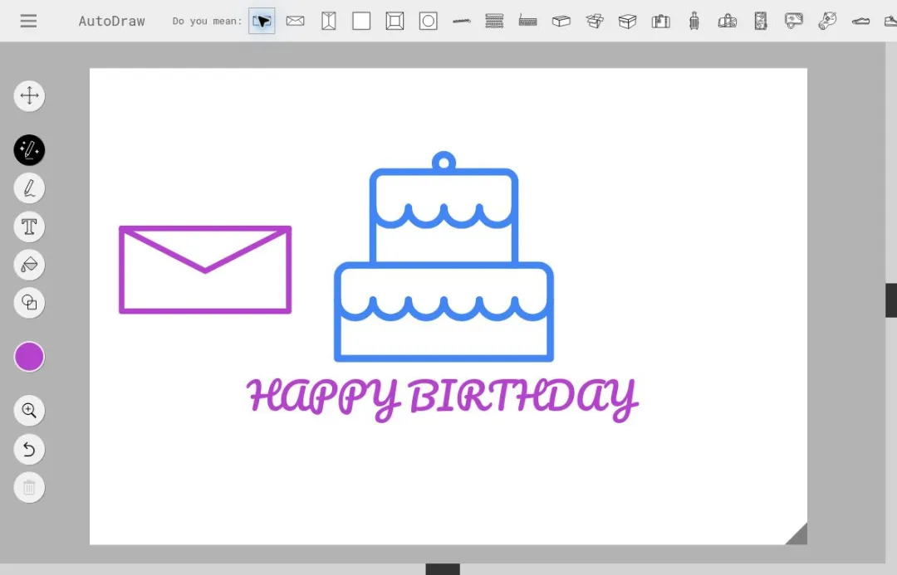Click the Delete trash button
The height and width of the screenshot is (575, 897).
coord(29,488)
